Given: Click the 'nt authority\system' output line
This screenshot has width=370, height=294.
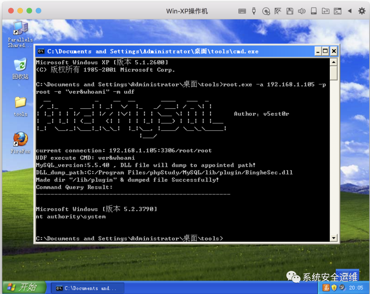Looking at the screenshot, I should point(71,216).
